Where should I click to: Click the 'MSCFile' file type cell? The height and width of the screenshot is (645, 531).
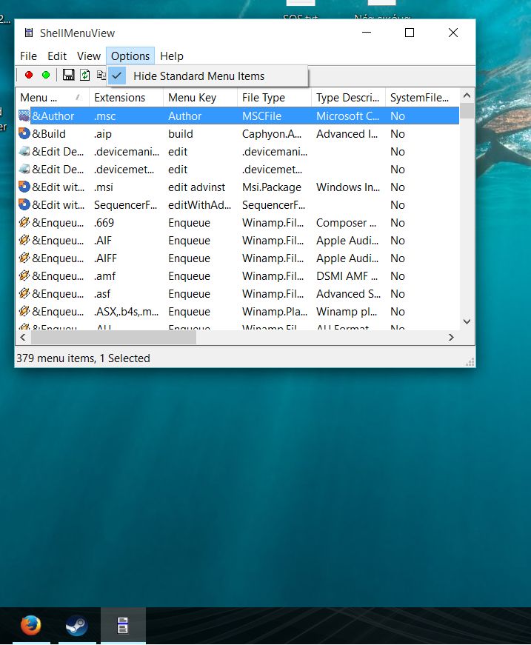click(x=261, y=116)
